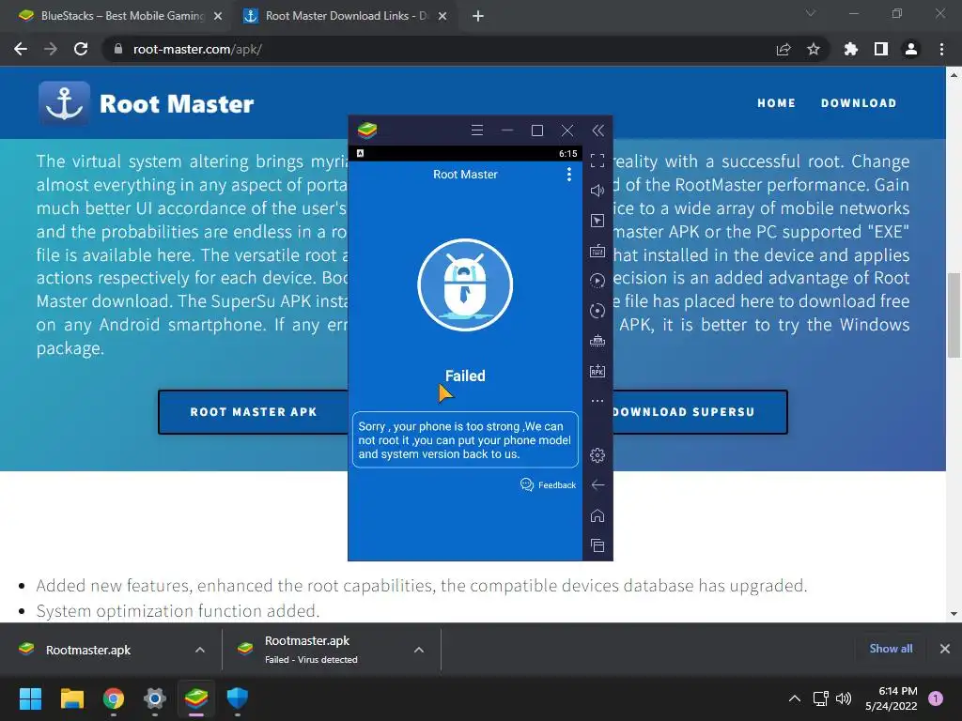Click the Root Master anchor logo
The width and height of the screenshot is (962, 721).
coord(64,103)
